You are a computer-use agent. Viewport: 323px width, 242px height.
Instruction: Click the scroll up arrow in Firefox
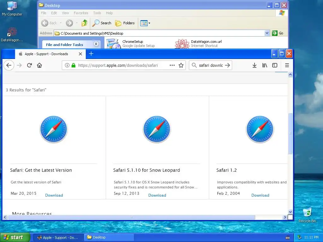290,74
